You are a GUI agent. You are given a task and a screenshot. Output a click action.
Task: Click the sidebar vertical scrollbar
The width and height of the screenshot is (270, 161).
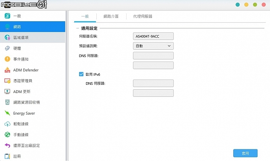click(67, 86)
